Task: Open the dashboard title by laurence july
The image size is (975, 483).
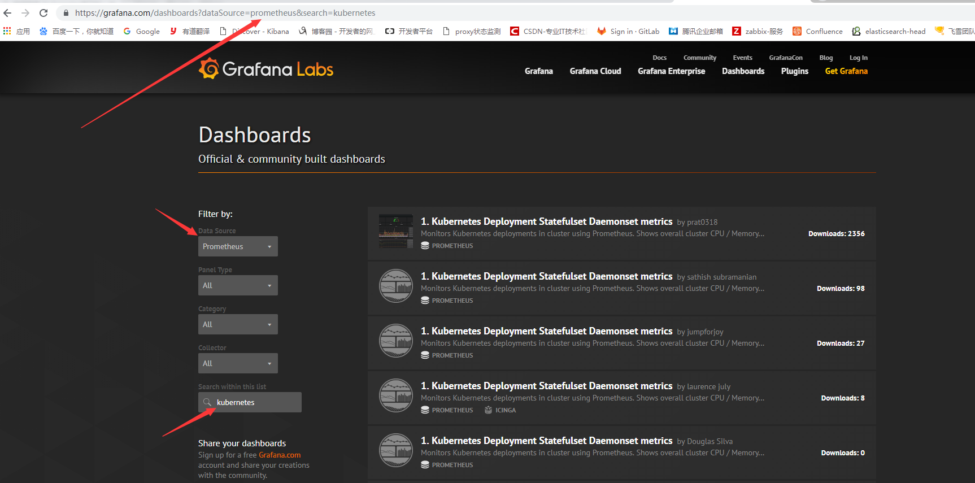Action: point(546,386)
